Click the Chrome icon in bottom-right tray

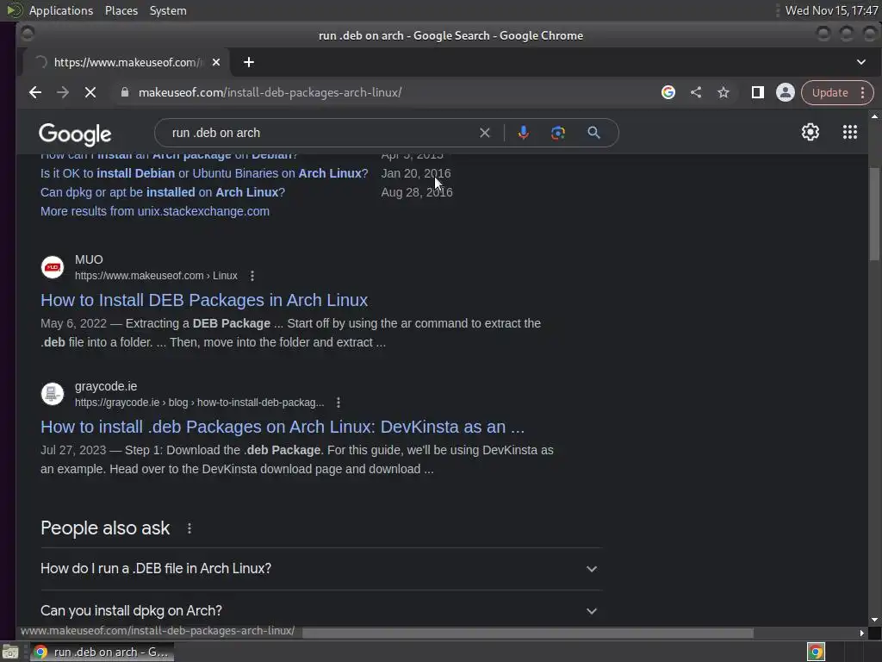pos(816,652)
